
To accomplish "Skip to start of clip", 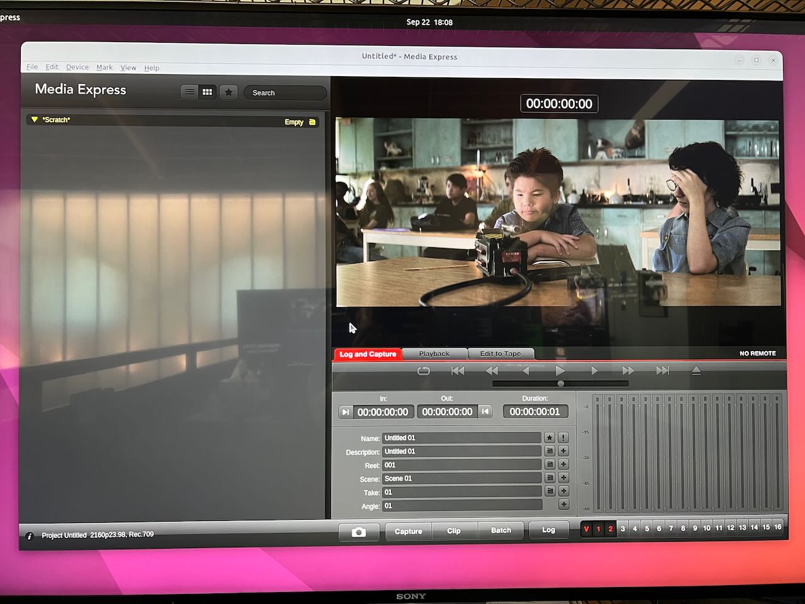I will [458, 371].
